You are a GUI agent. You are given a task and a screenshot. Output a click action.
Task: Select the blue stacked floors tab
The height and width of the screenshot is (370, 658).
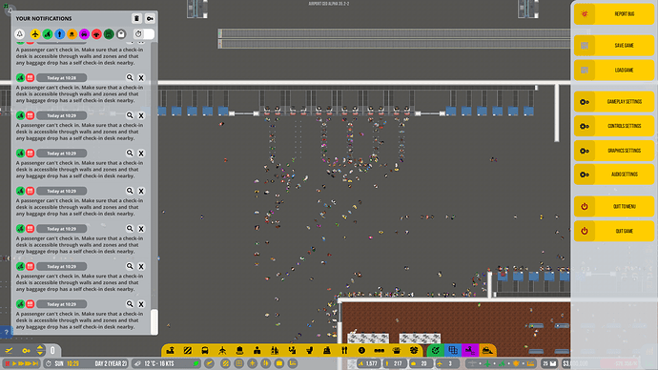click(x=453, y=350)
